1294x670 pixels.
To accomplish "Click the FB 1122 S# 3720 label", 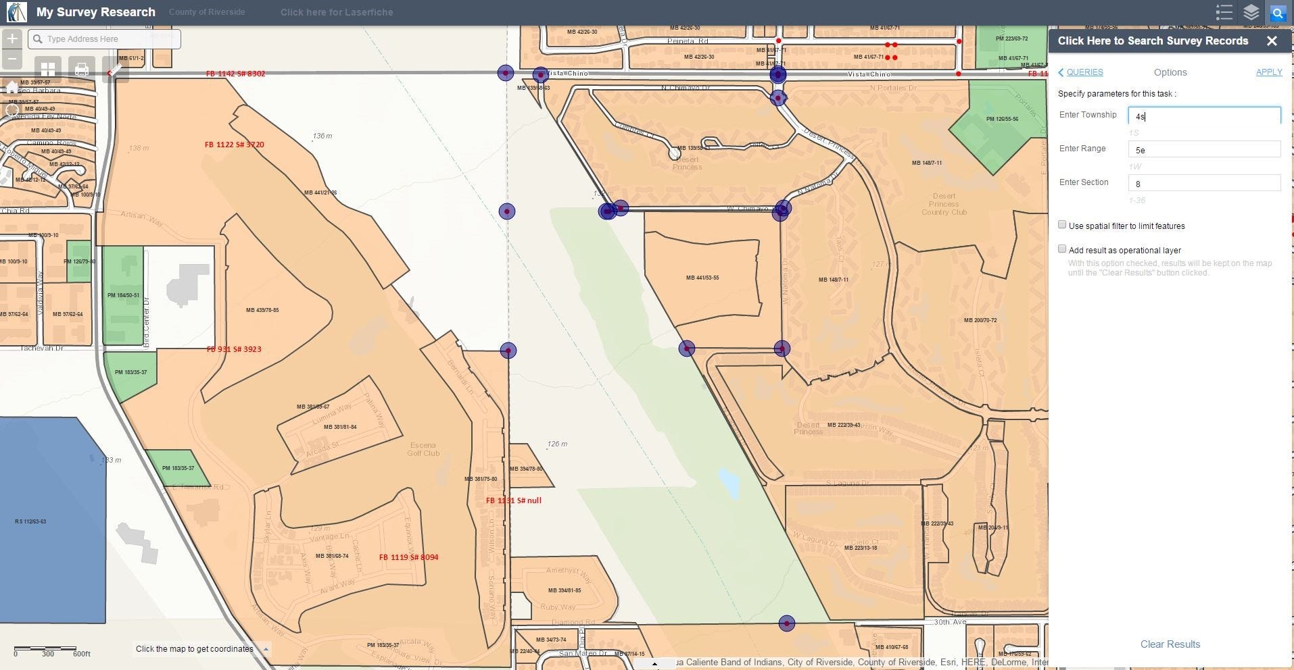I will coord(235,145).
